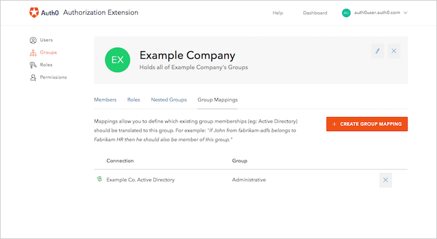
Task: Click the EX group avatar
Action: 117,60
